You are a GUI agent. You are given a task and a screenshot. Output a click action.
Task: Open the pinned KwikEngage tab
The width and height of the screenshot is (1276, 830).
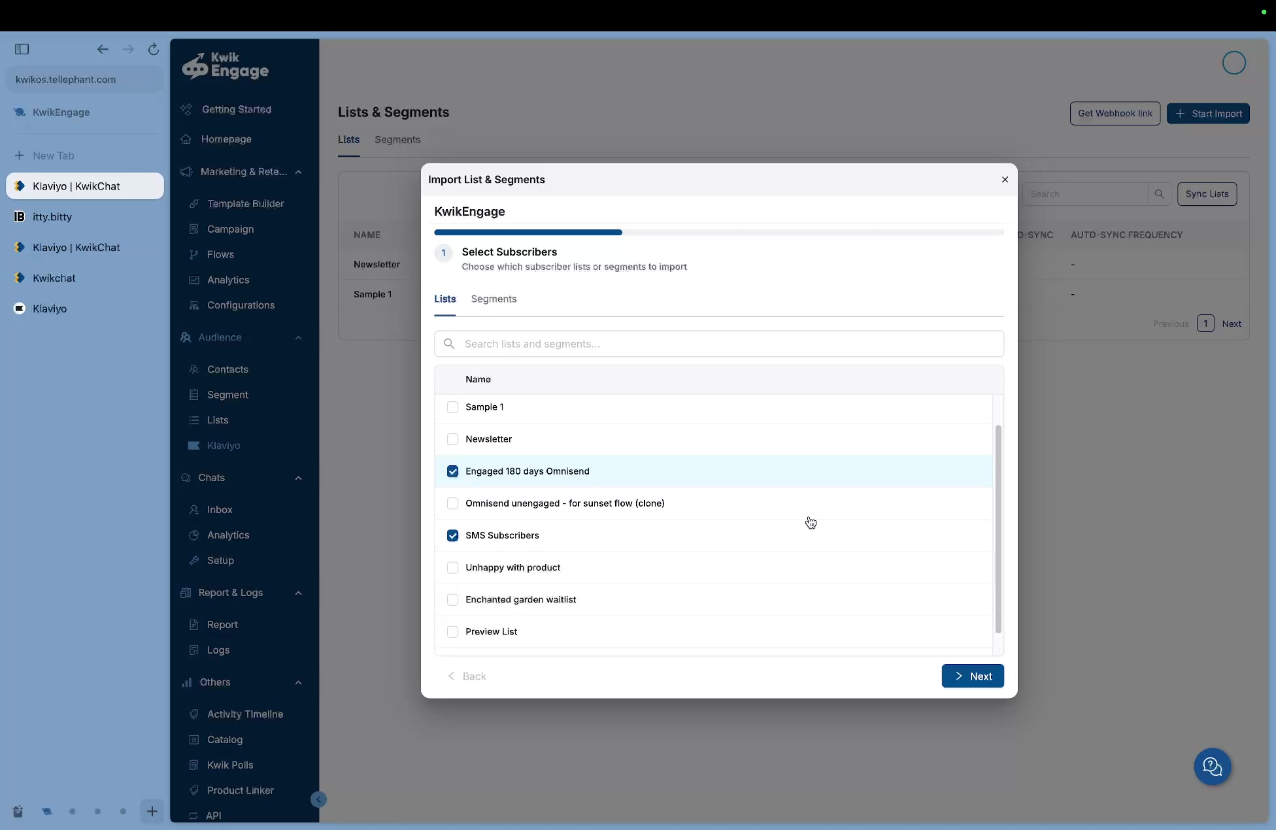click(x=85, y=112)
